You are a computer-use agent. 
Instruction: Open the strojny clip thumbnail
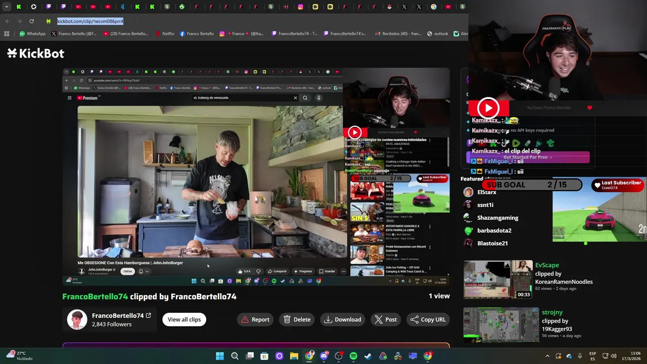coord(501,325)
